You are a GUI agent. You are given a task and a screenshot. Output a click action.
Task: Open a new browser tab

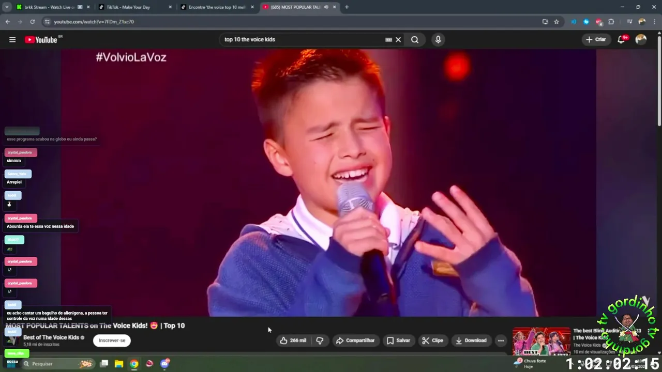tap(347, 7)
